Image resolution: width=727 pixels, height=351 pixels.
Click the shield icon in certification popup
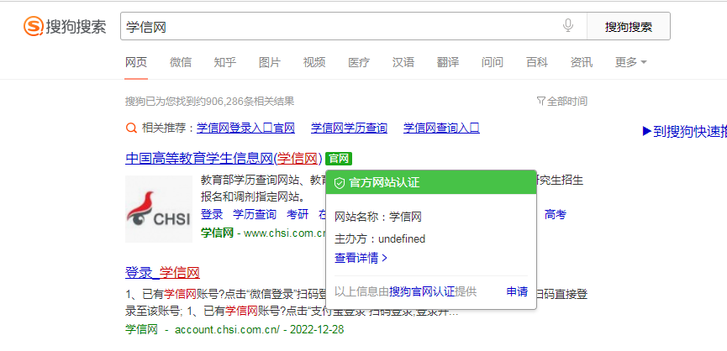click(340, 183)
